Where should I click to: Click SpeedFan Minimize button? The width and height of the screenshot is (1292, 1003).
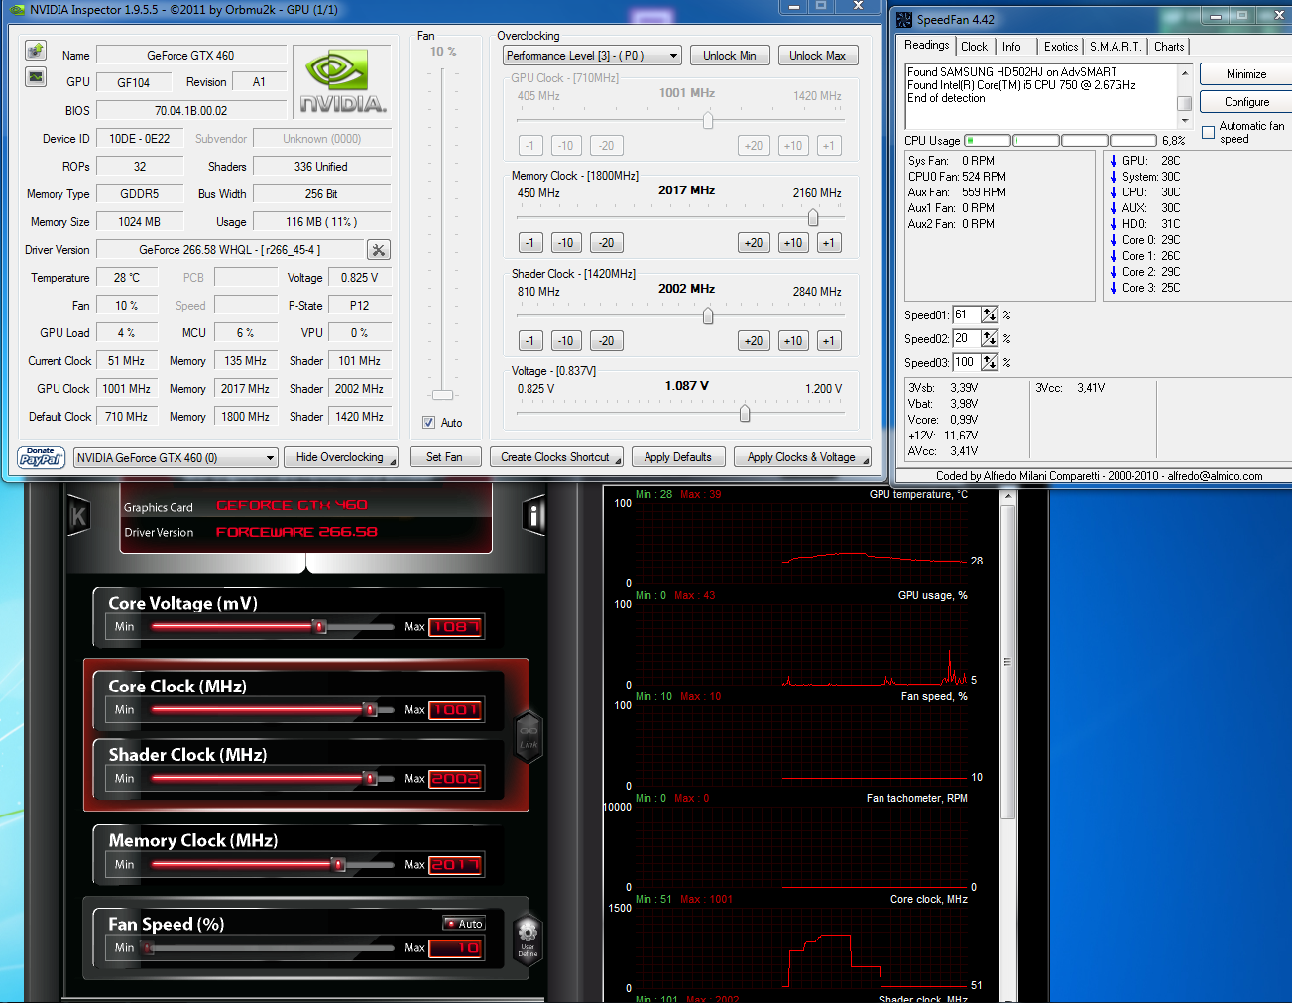(x=1246, y=74)
